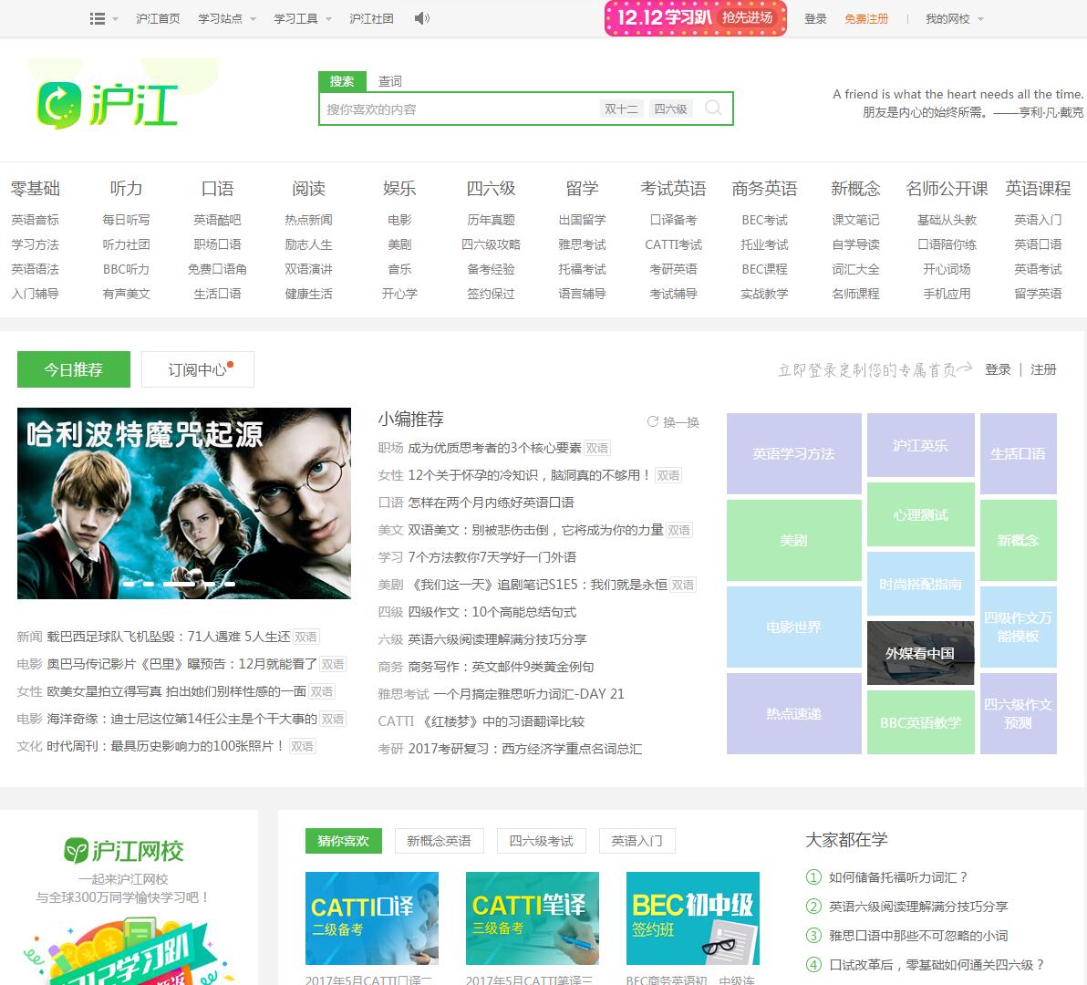This screenshot has height=985, width=1087.
Task: Click the BBC英语教学 tile
Action: [x=921, y=722]
